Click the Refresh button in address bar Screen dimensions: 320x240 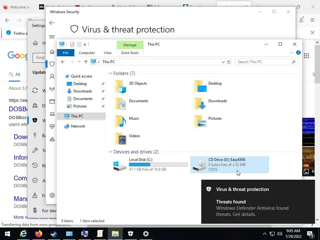click(229, 62)
